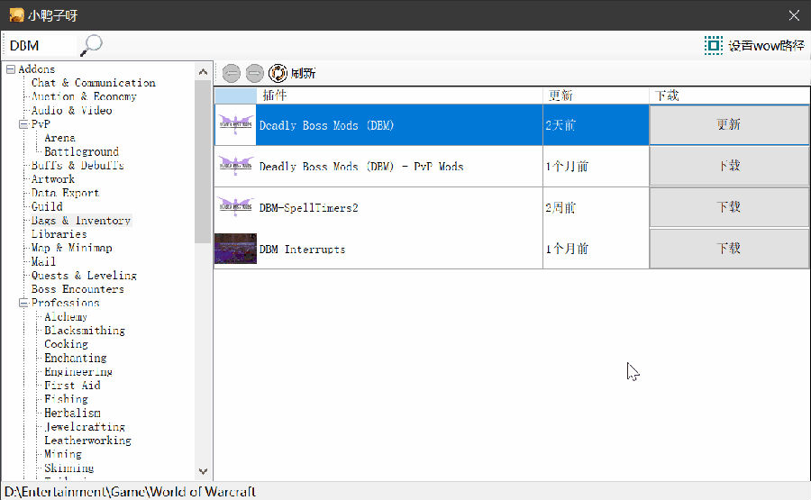Click the DBM Interrupts addon thumbnail
Viewport: 811px width, 500px height.
[x=236, y=248]
